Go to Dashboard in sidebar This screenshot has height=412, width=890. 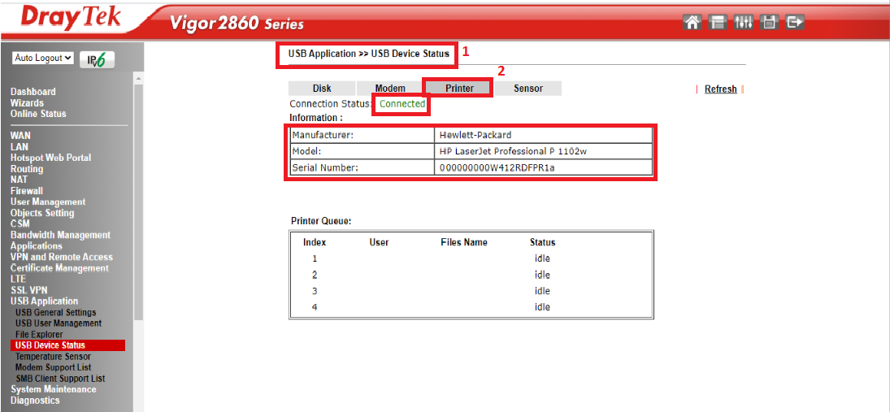[x=33, y=92]
